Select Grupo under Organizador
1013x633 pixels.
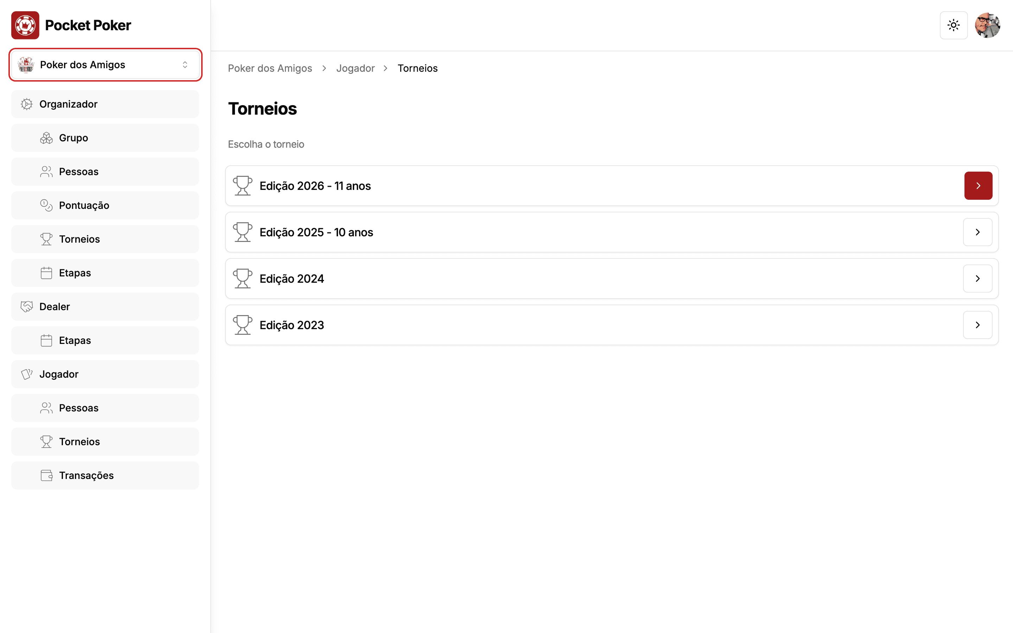pyautogui.click(x=105, y=138)
